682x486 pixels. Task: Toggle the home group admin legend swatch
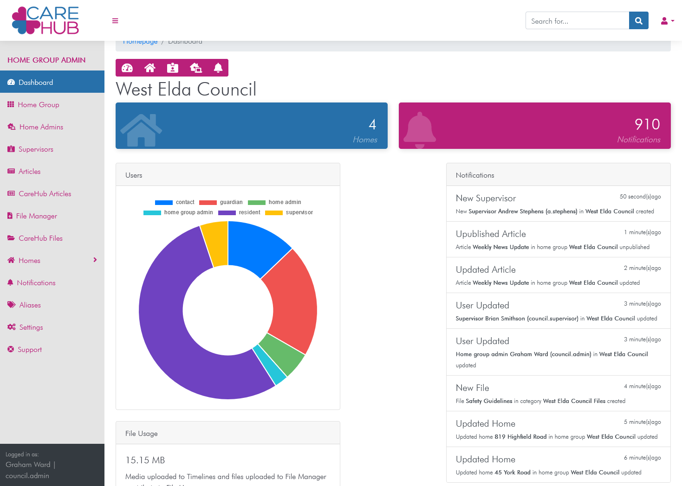[152, 212]
